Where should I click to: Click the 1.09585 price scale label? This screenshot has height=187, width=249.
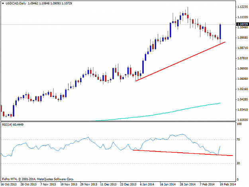pyautogui.click(x=243, y=37)
